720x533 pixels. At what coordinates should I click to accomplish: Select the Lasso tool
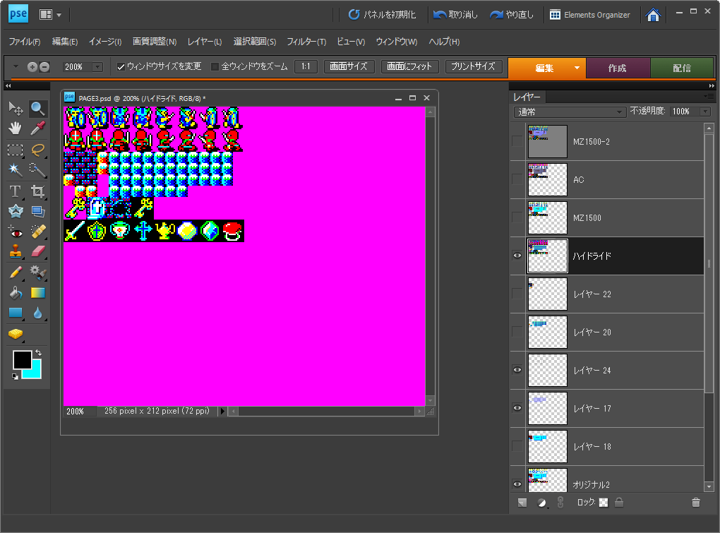(37, 150)
